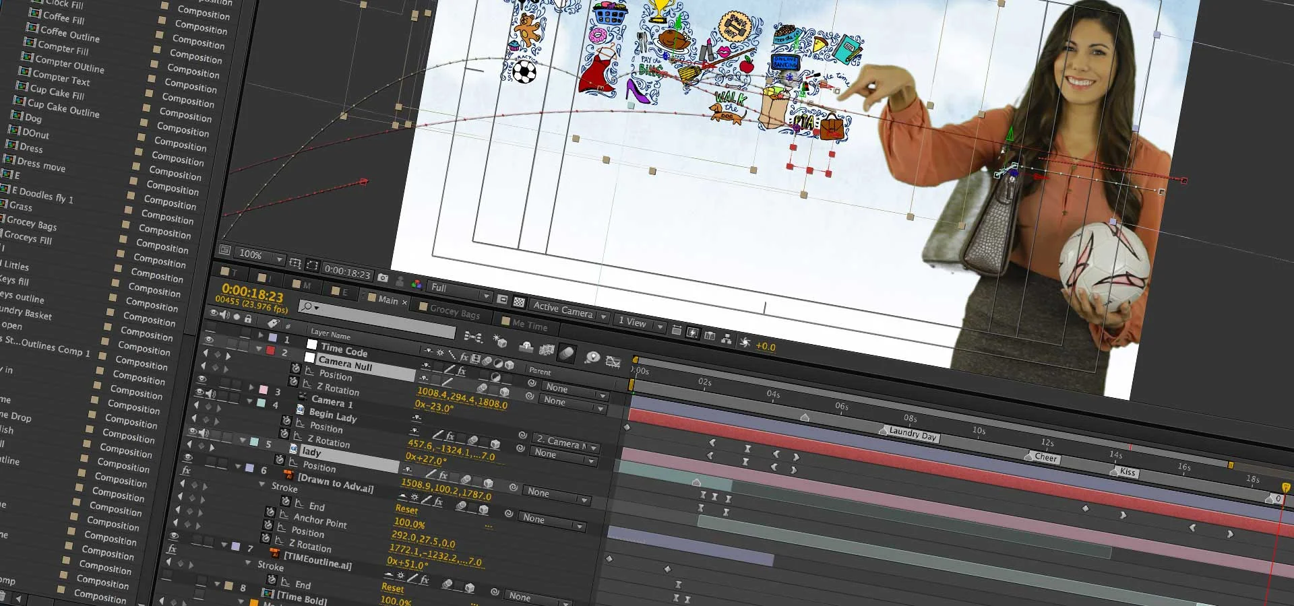Open the 2. Camera Null parent dropdown

[x=567, y=443]
